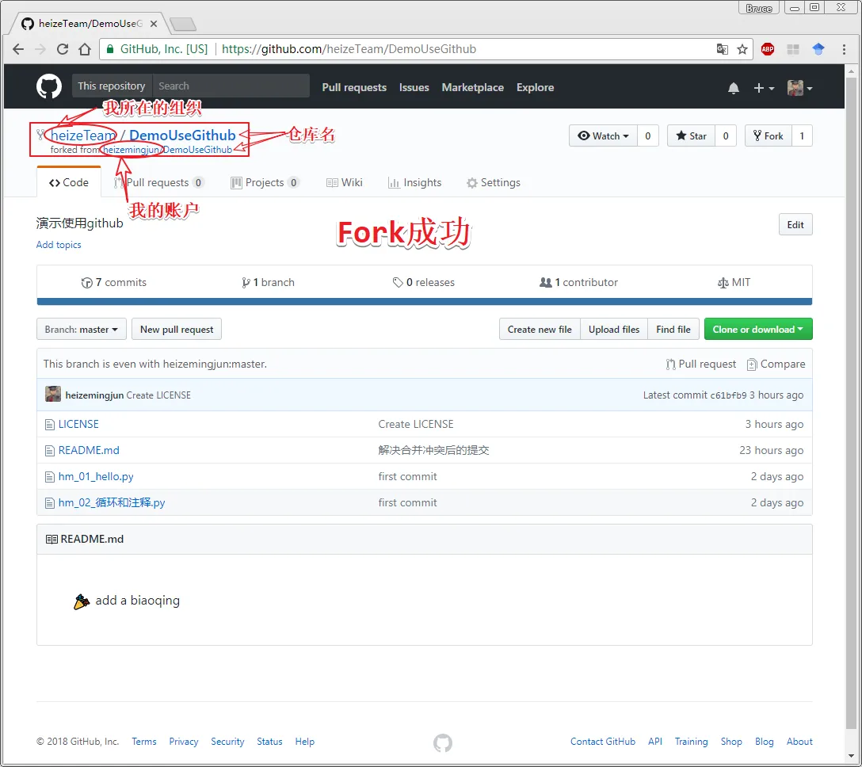Switch to the Insights tab
862x767 pixels.
pos(414,182)
